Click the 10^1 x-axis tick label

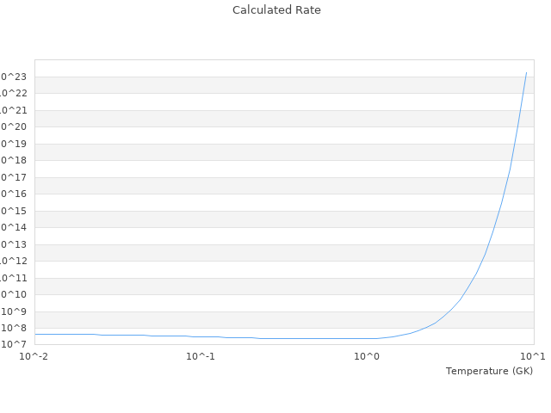[532, 356]
